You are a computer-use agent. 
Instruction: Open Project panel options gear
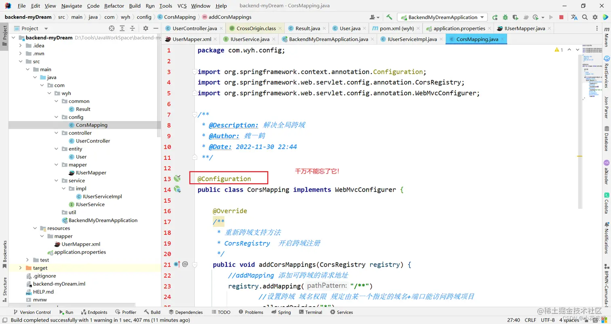coord(146,28)
